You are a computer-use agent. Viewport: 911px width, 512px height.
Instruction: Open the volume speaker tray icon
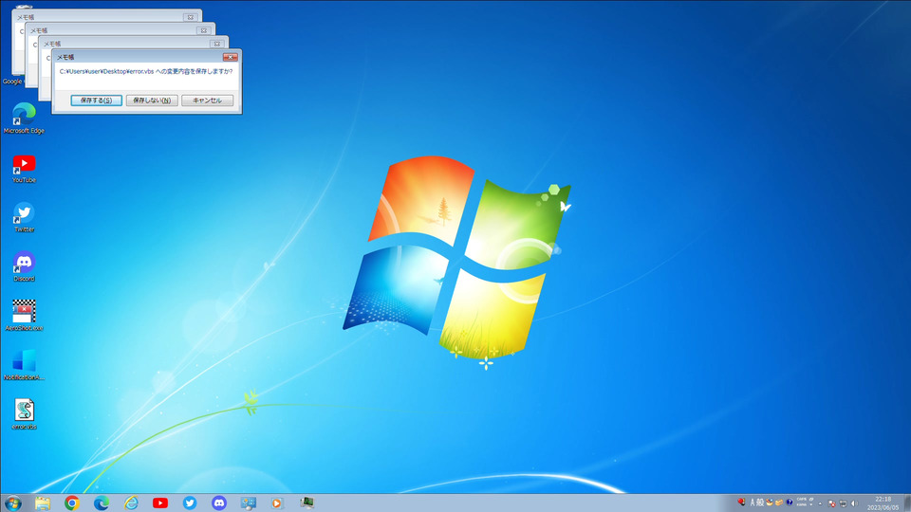pyautogui.click(x=854, y=503)
